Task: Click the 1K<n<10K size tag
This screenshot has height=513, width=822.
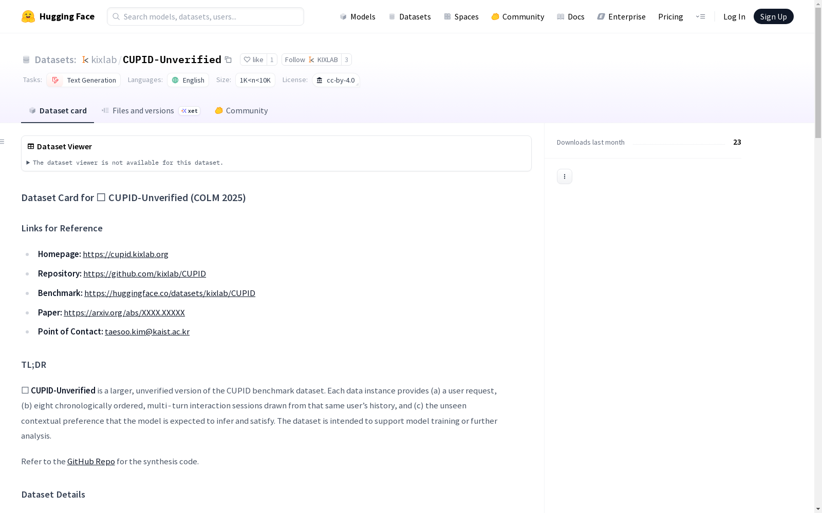Action: [255, 80]
